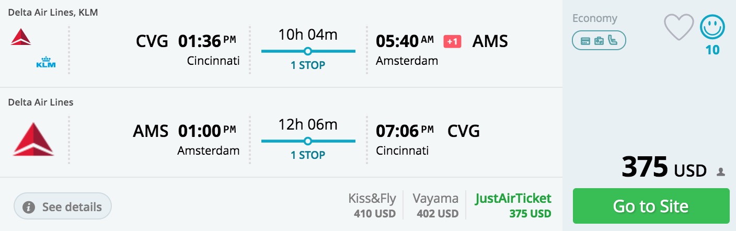Click the smiley rating icon

tap(712, 27)
